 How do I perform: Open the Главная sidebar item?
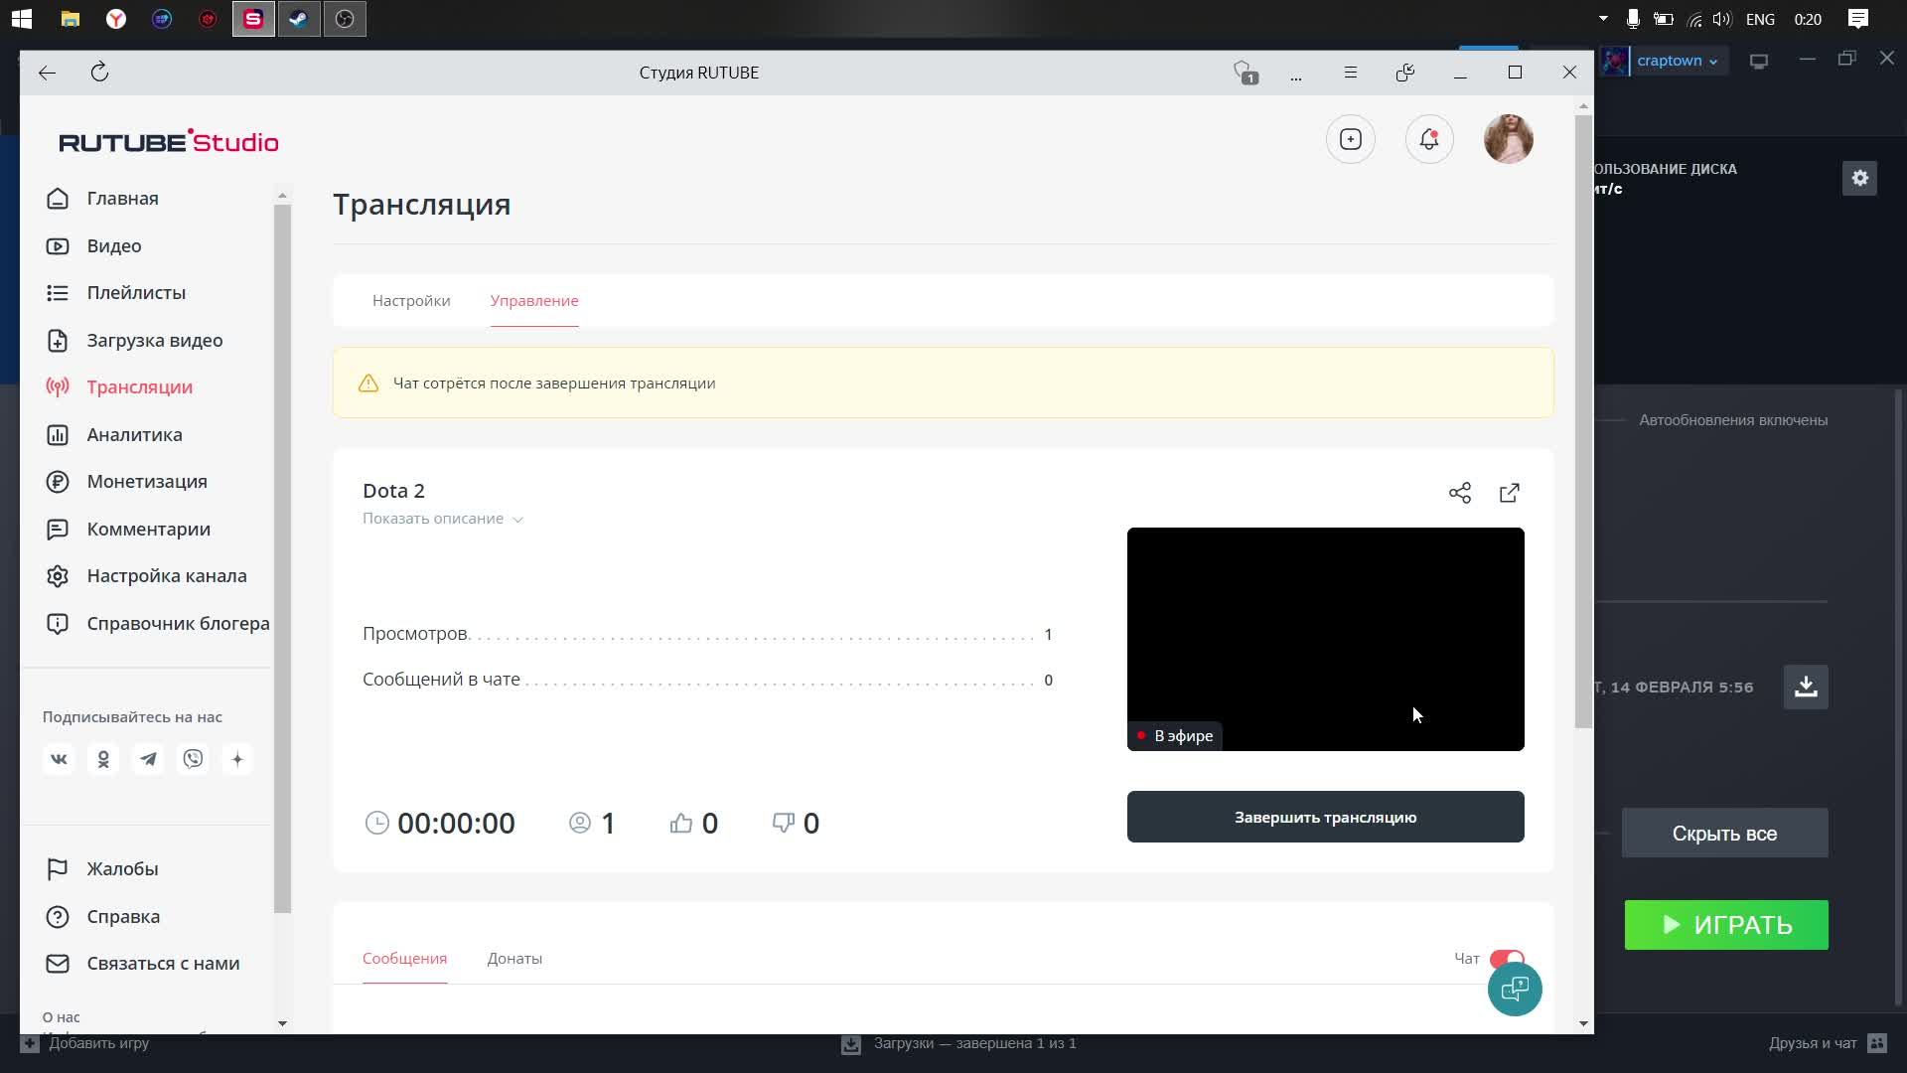click(122, 199)
